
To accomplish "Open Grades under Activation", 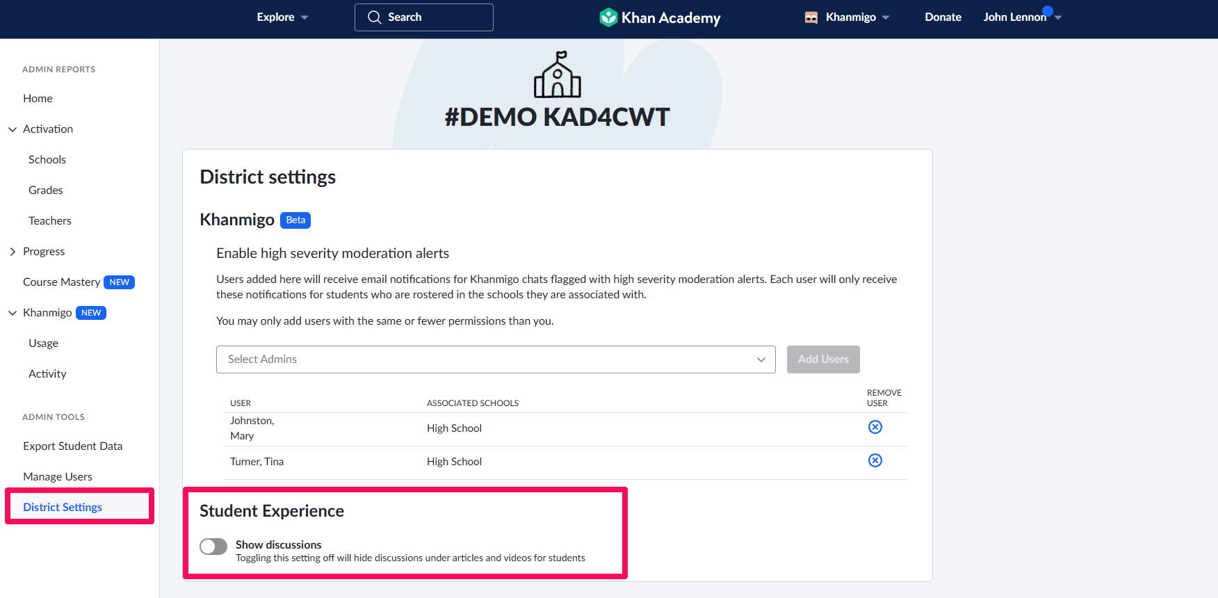I will click(x=46, y=191).
